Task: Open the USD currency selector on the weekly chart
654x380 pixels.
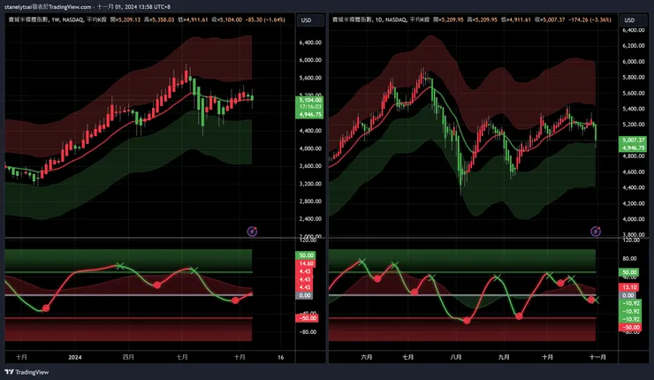Action: click(x=311, y=20)
